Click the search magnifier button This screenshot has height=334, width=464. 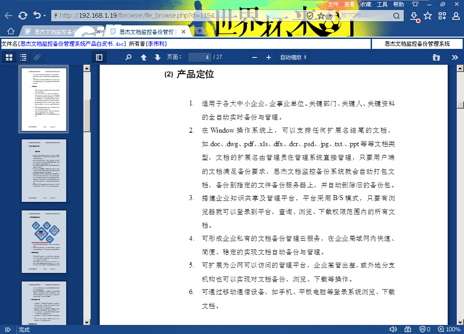click(396, 16)
